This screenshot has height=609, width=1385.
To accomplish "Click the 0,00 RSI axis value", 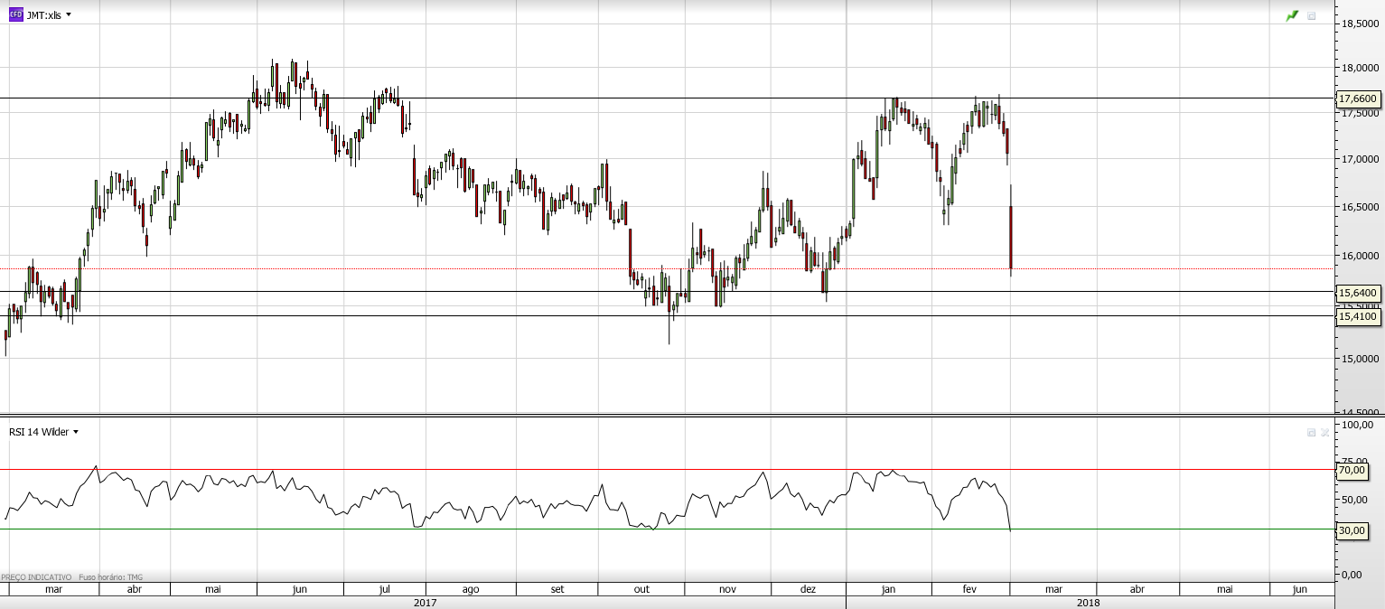I will (x=1353, y=575).
